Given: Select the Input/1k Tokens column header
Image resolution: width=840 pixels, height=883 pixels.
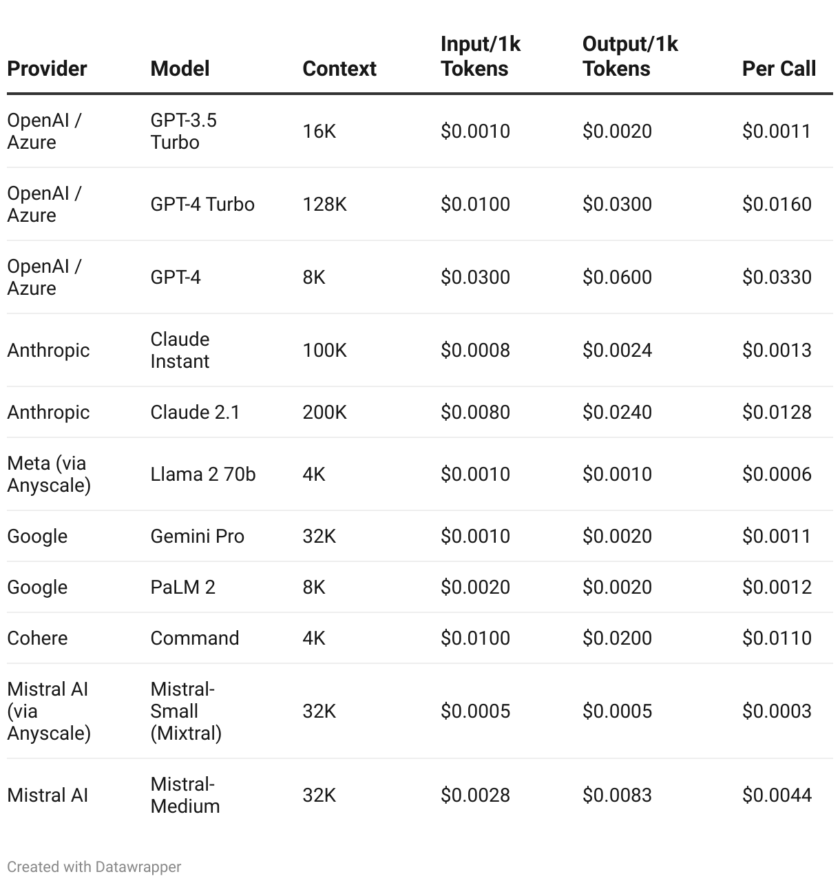Looking at the screenshot, I should (481, 56).
